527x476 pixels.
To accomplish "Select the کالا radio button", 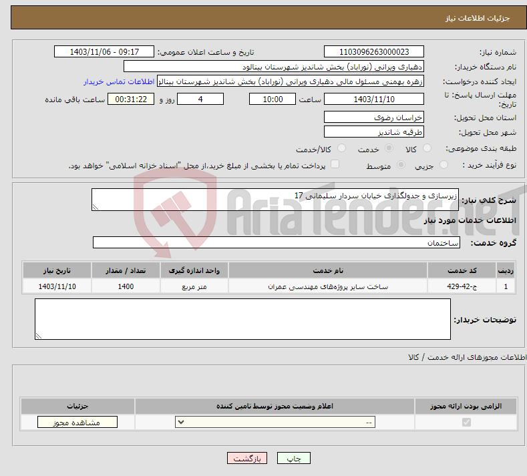I will [x=427, y=148].
